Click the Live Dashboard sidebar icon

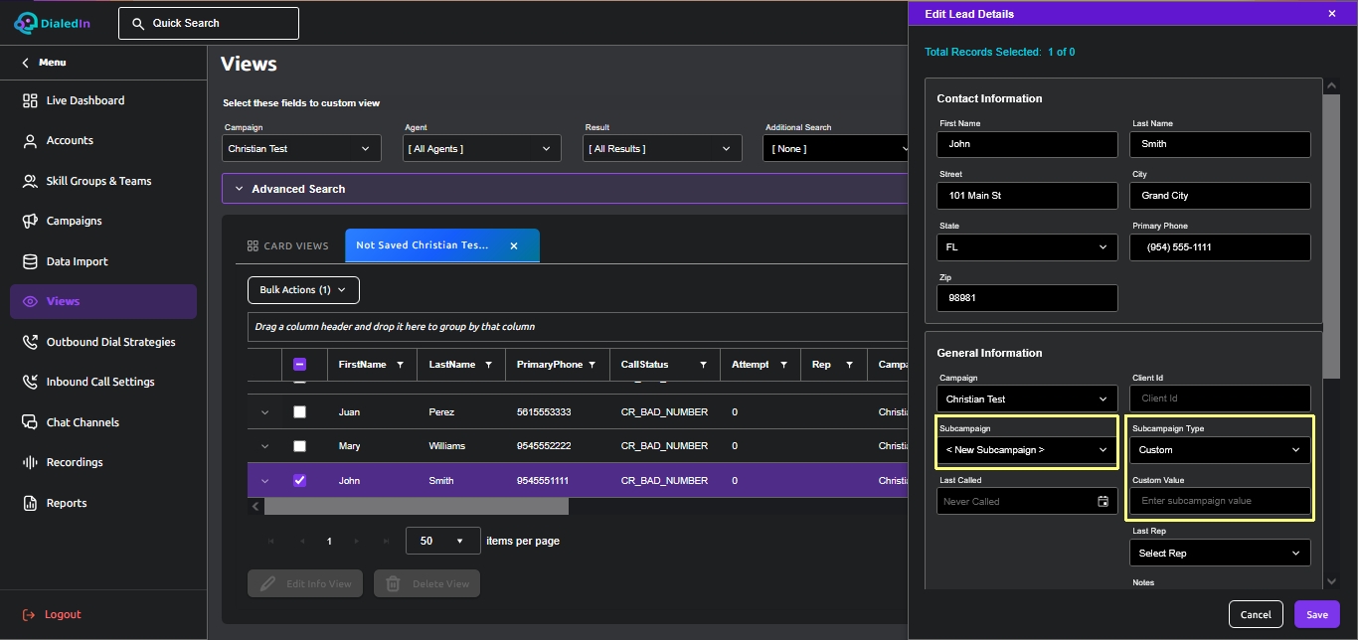pyautogui.click(x=30, y=100)
